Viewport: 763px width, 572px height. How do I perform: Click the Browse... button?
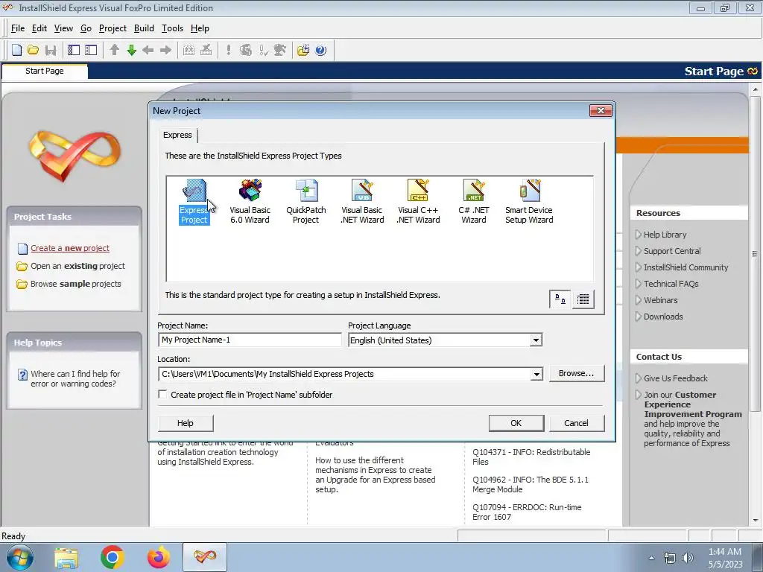click(577, 373)
